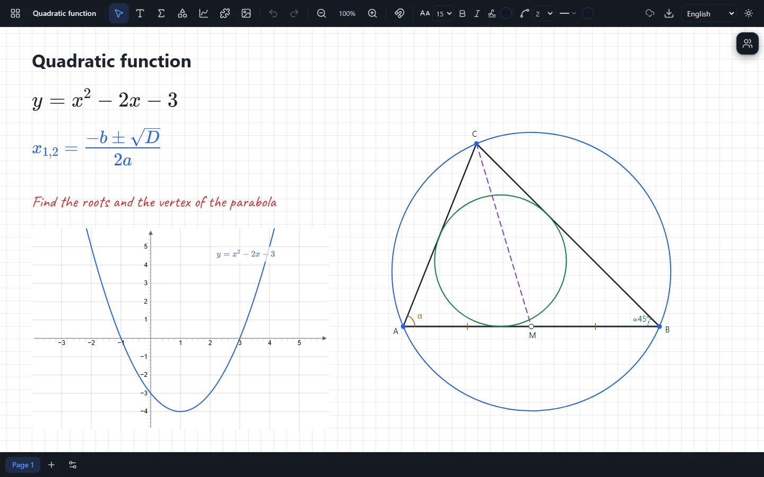
Task: Click the parabola graph image
Action: pyautogui.click(x=180, y=329)
